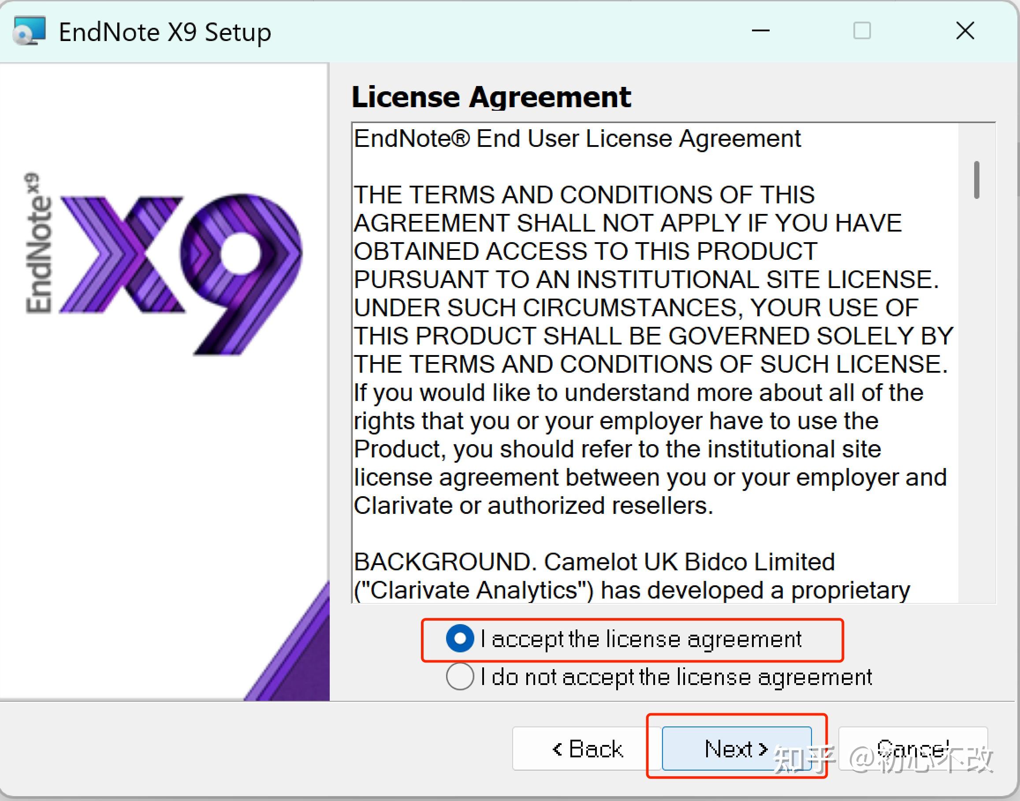Viewport: 1020px width, 801px height.
Task: Click the EndNote installer icon in the title bar
Action: coord(29,30)
